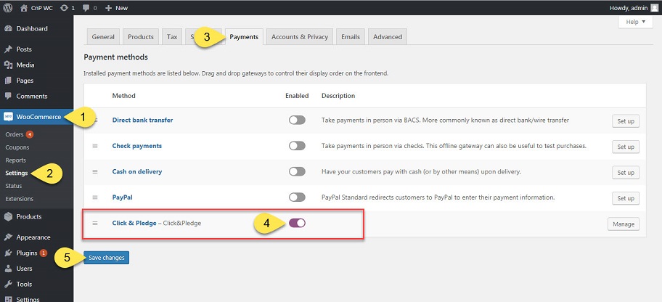
Task: Open Check payments method link
Action: 136,146
